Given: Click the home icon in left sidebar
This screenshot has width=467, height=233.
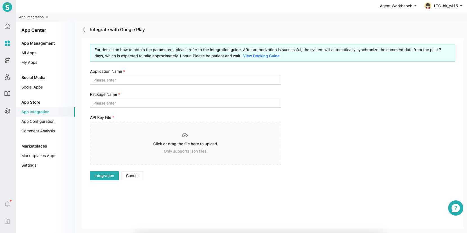Looking at the screenshot, I should [8, 26].
